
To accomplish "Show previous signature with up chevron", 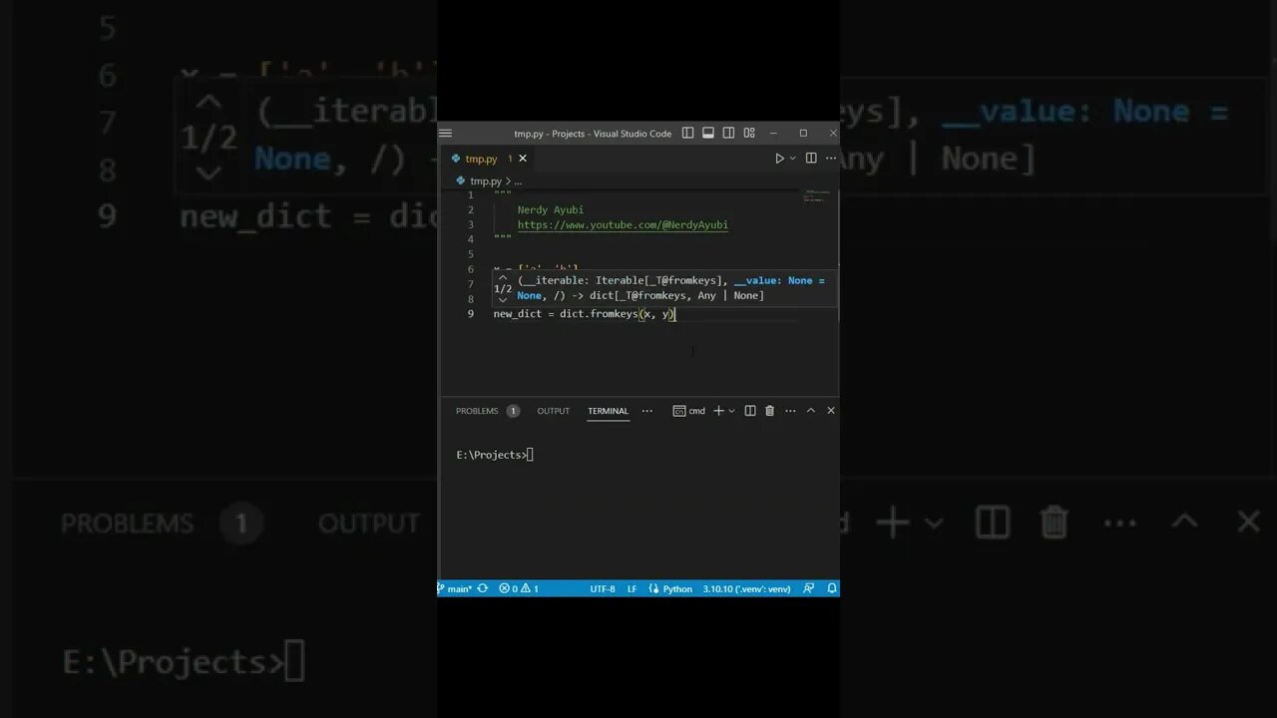I will [504, 277].
